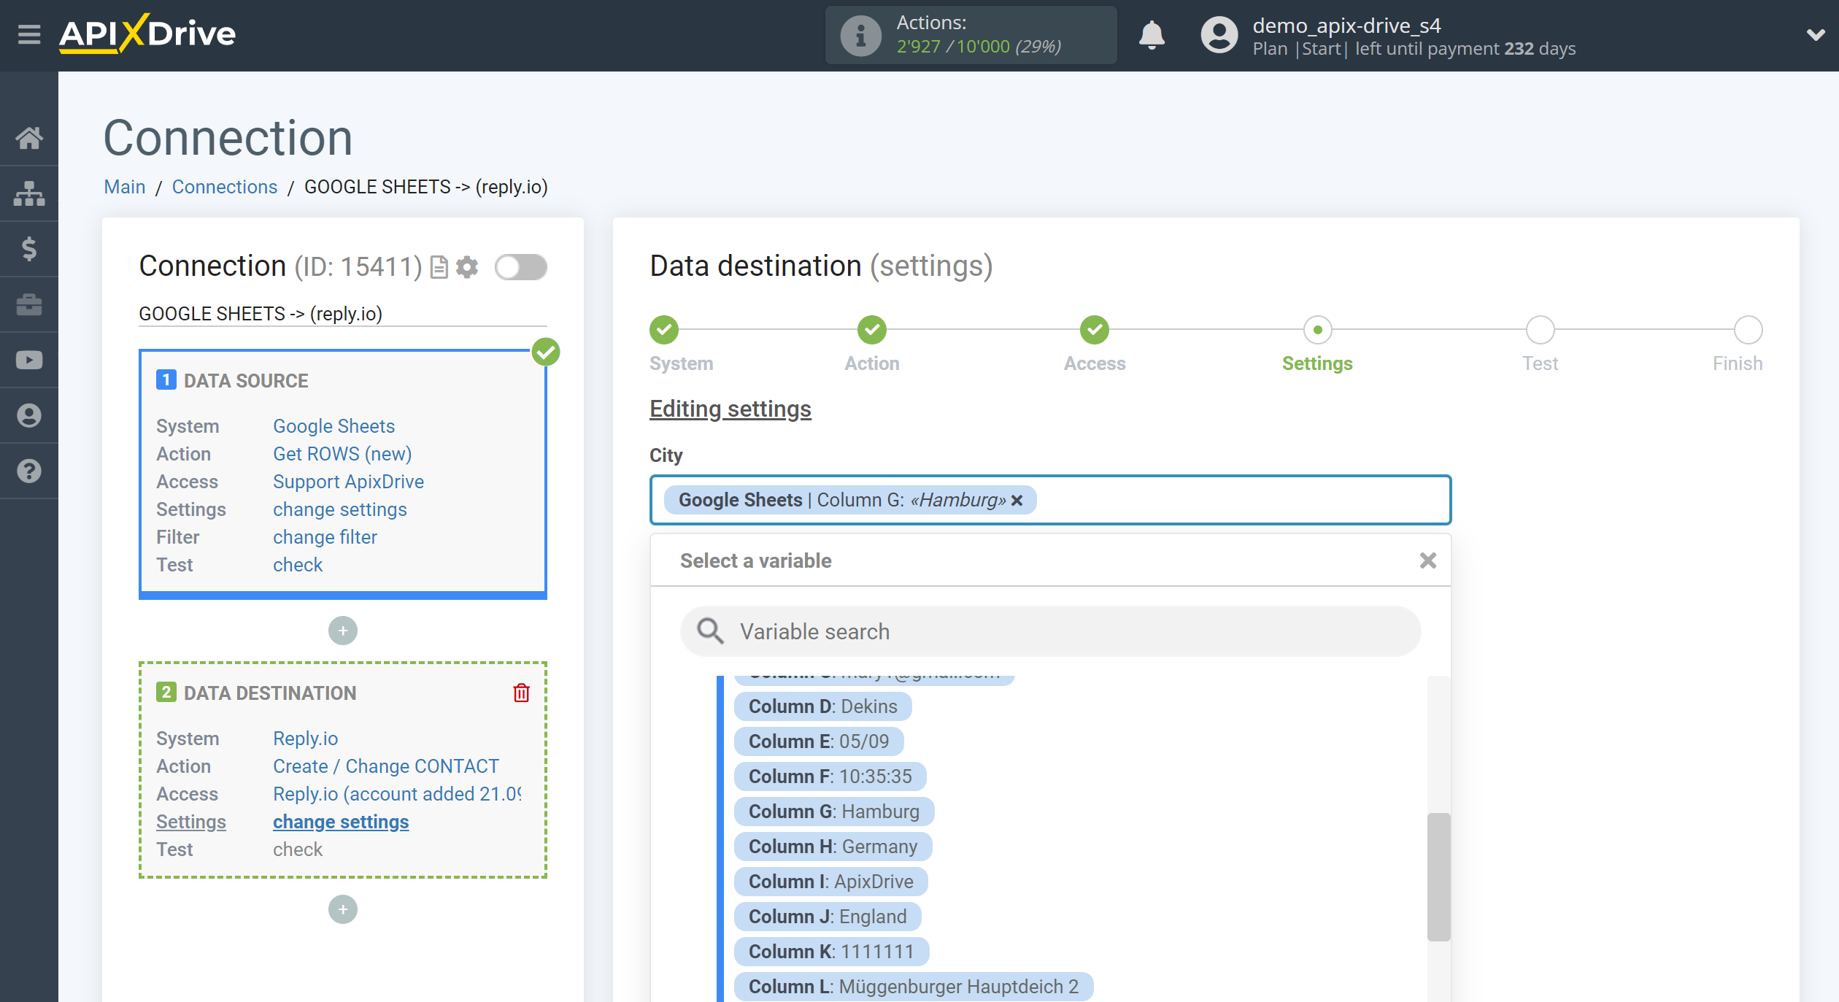The width and height of the screenshot is (1839, 1002).
Task: Go to Home in sidebar
Action: click(x=29, y=138)
